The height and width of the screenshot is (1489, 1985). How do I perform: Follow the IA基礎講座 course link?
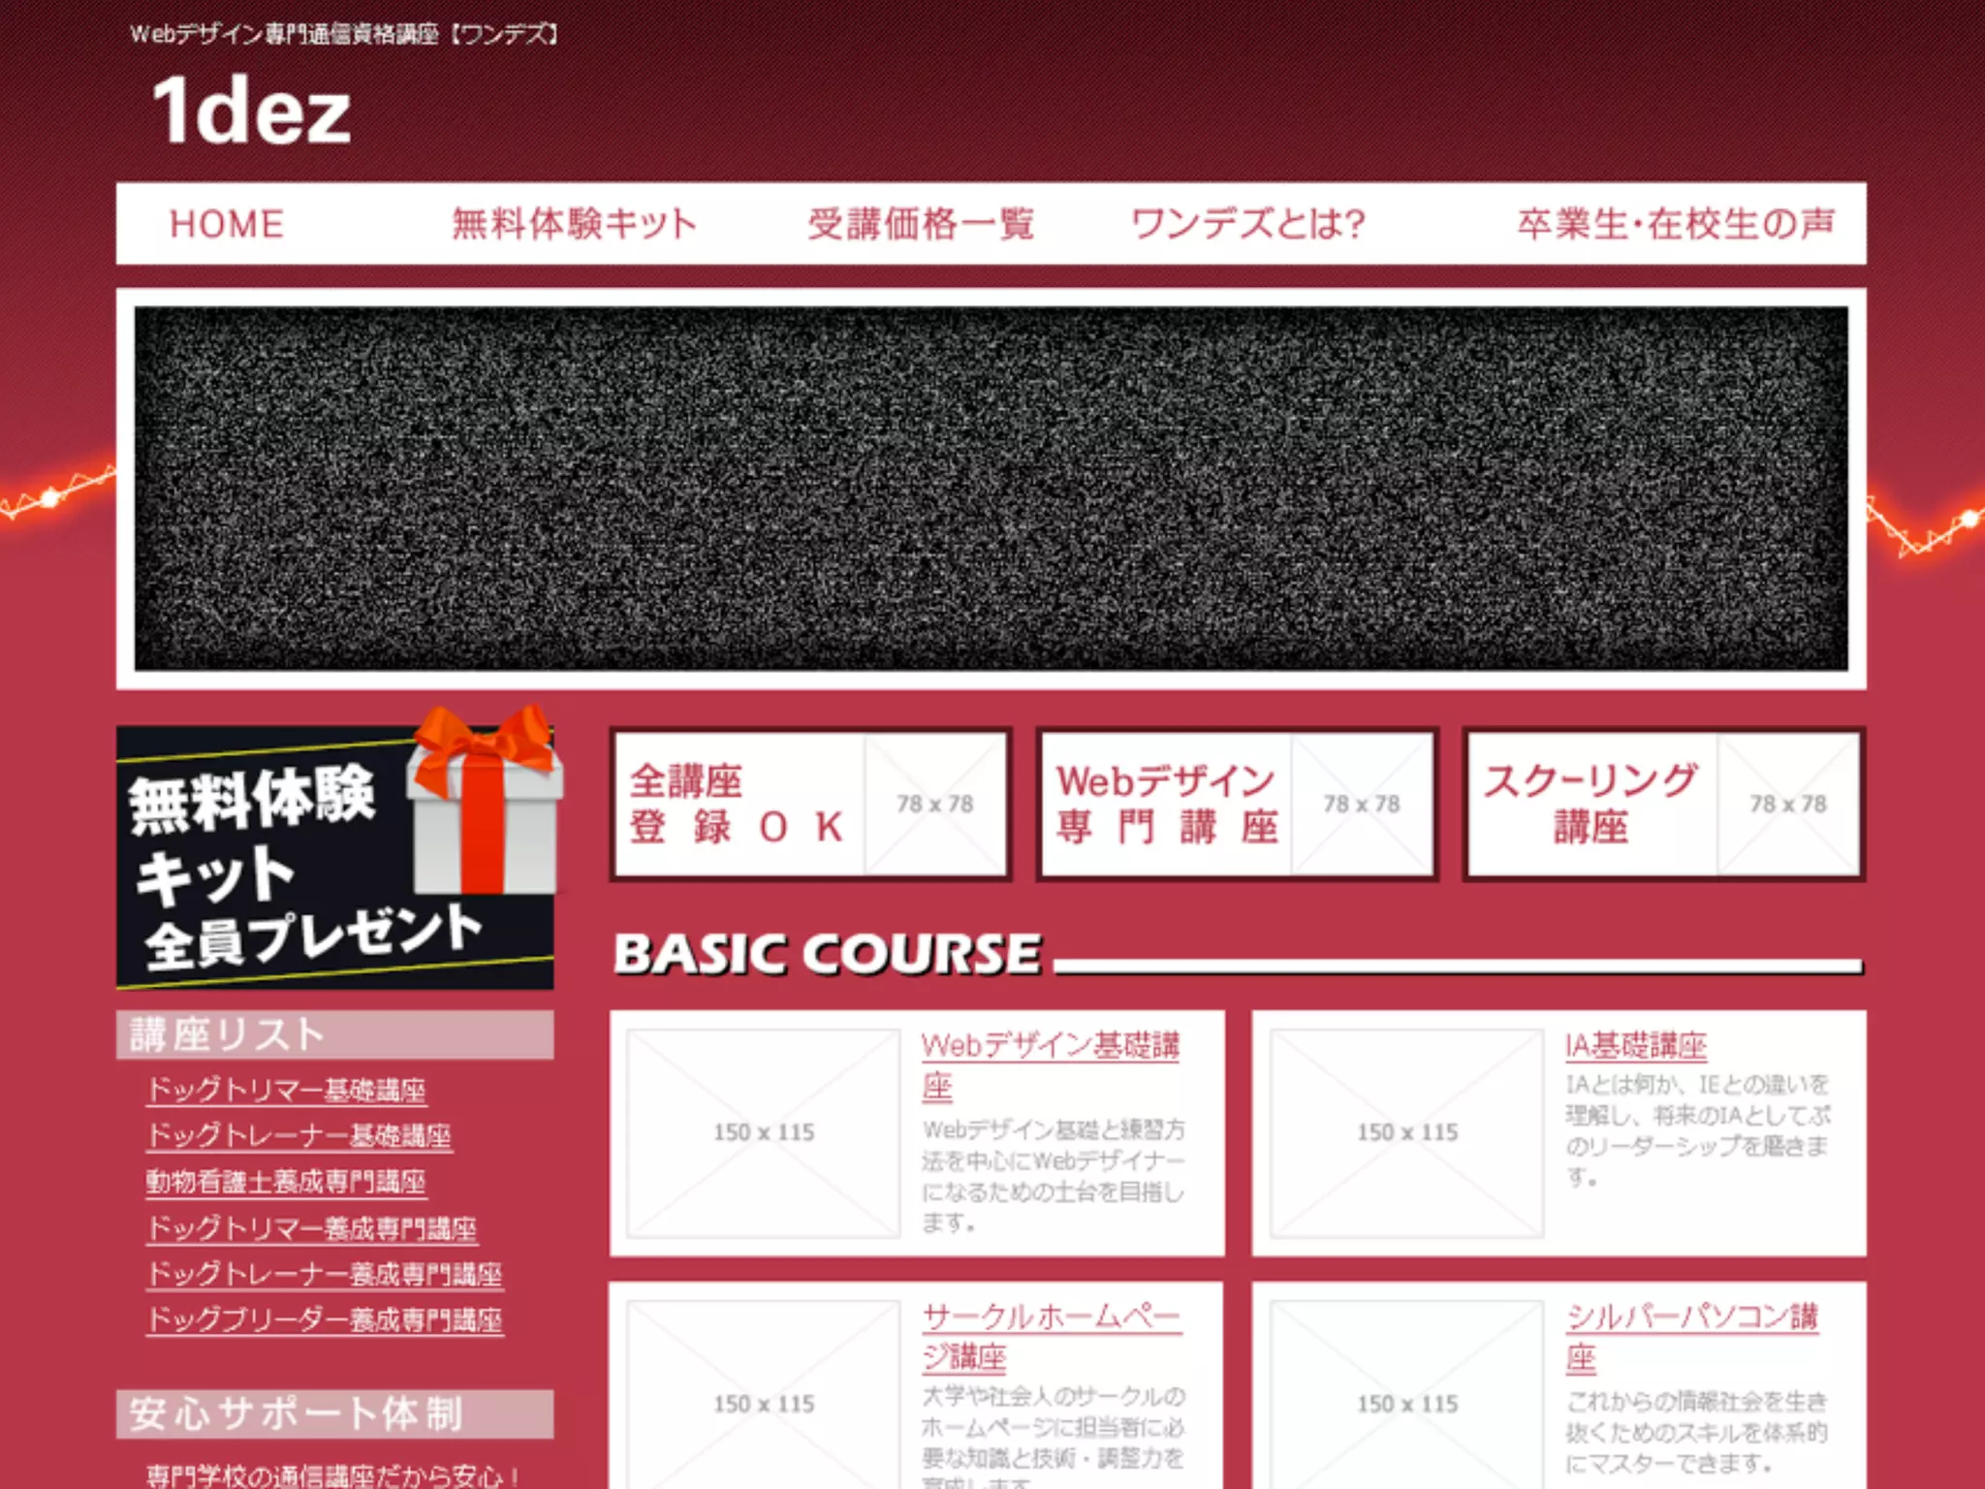pos(1635,1045)
